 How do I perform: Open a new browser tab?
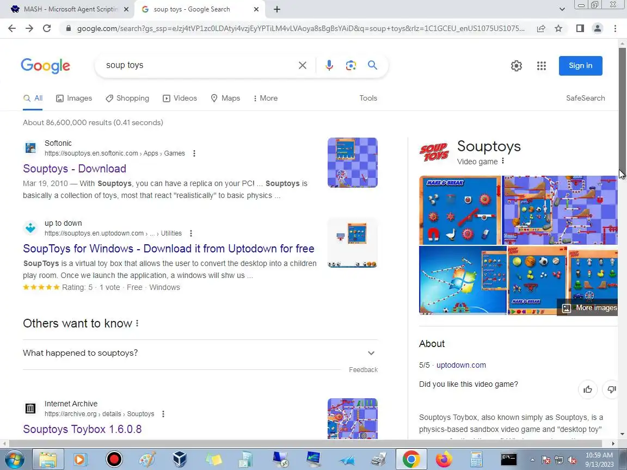tap(276, 9)
